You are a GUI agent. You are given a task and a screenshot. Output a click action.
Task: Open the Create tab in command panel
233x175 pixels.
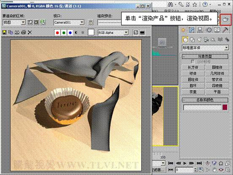point(183,30)
